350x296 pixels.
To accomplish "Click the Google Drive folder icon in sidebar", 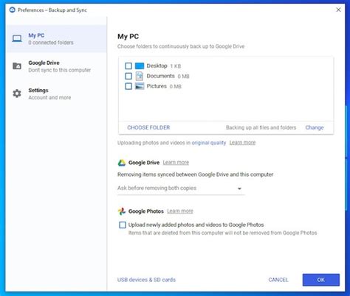I will click(17, 66).
